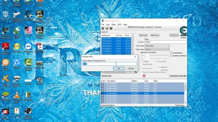
Task: Open the SHAREit desktop shortcut
Action: [17, 64]
